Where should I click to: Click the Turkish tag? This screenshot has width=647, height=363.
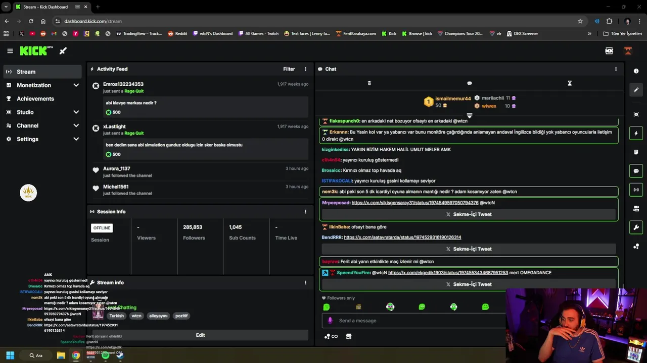[116, 316]
